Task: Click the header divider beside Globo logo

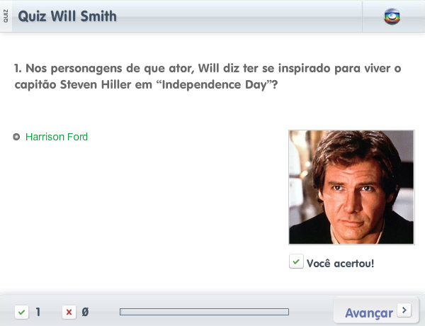Action: point(362,16)
